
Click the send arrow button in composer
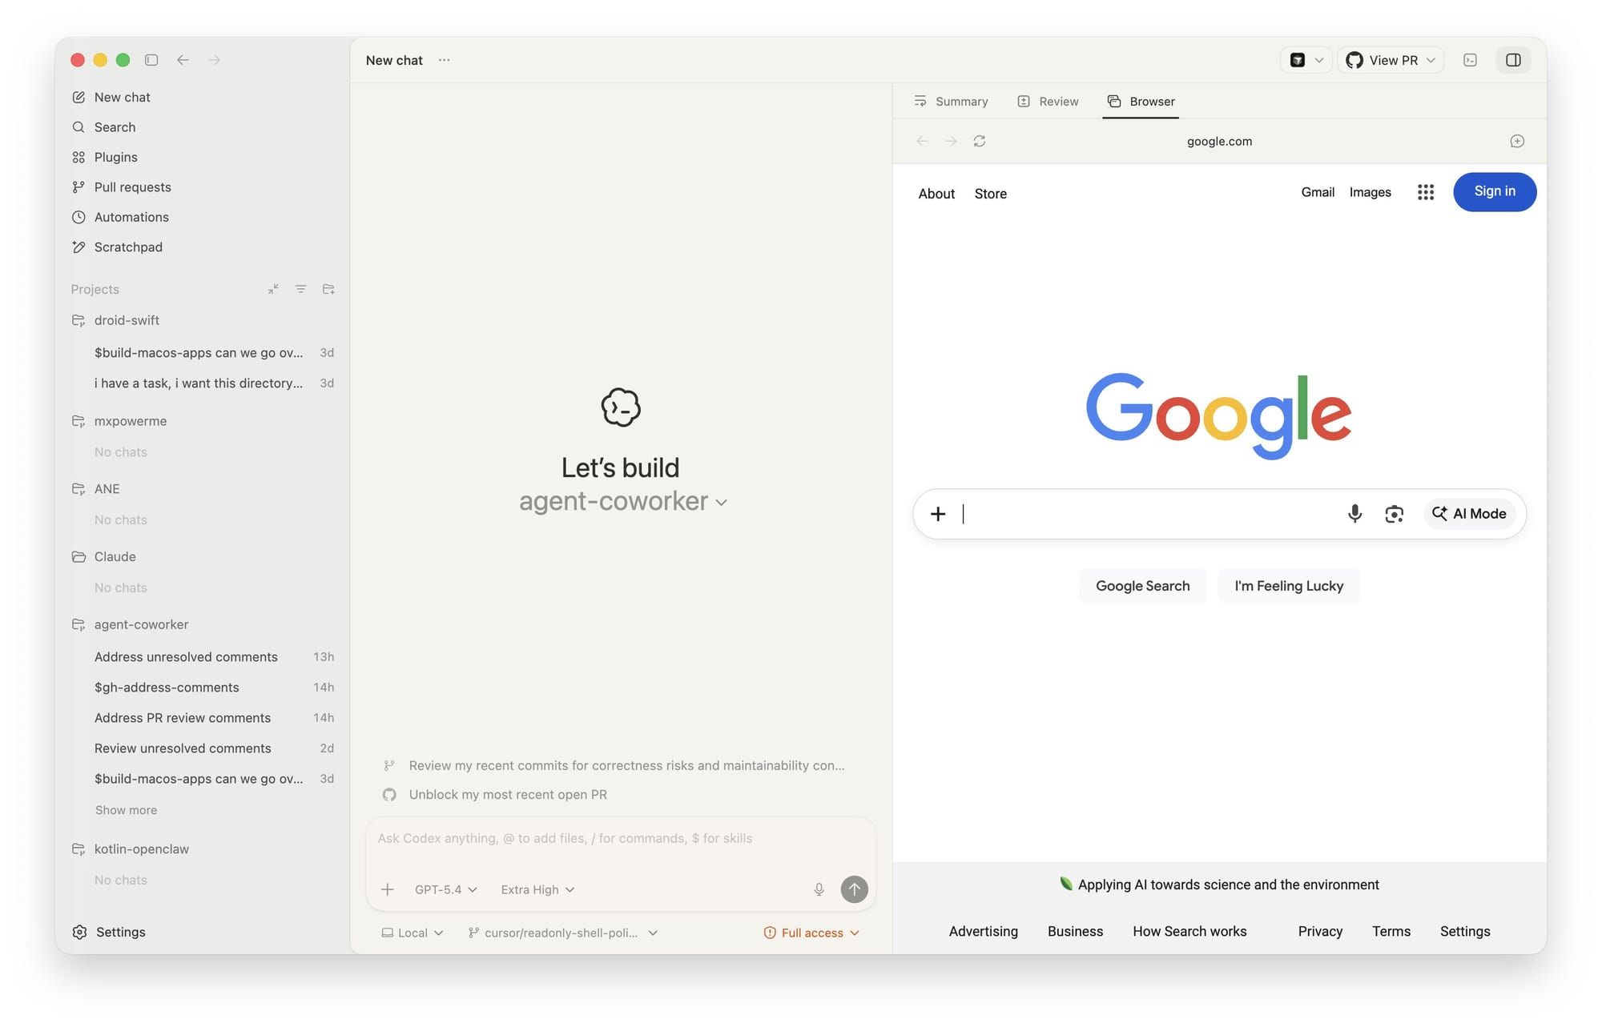point(854,889)
